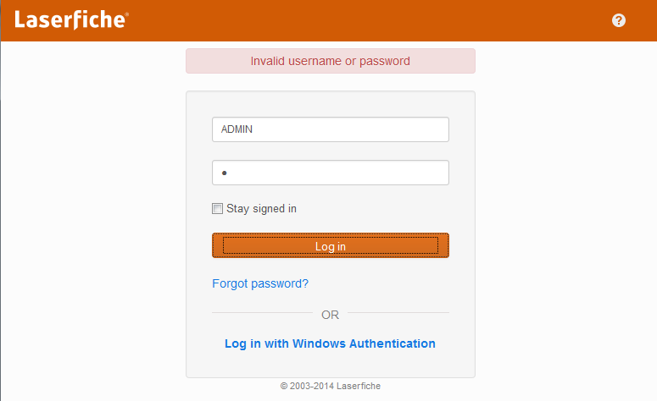Viewport: 657px width, 401px height.
Task: Click the Invalid username or password banner
Action: tap(330, 61)
